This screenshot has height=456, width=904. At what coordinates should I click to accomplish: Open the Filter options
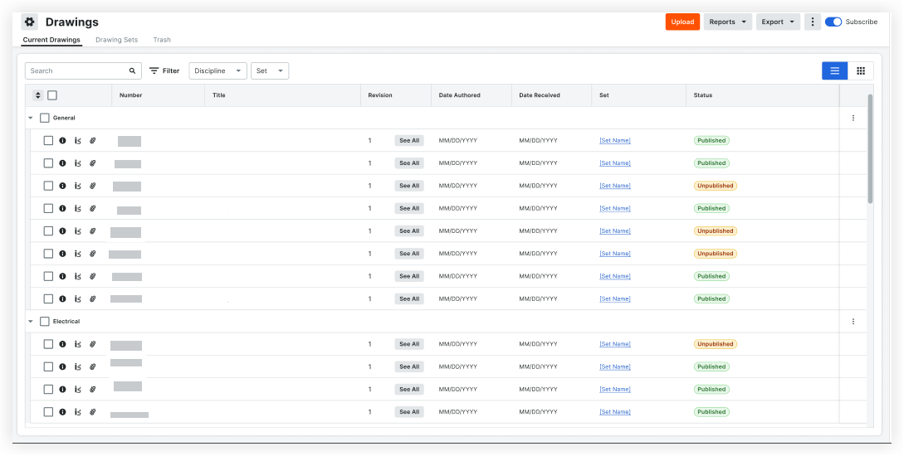(164, 70)
